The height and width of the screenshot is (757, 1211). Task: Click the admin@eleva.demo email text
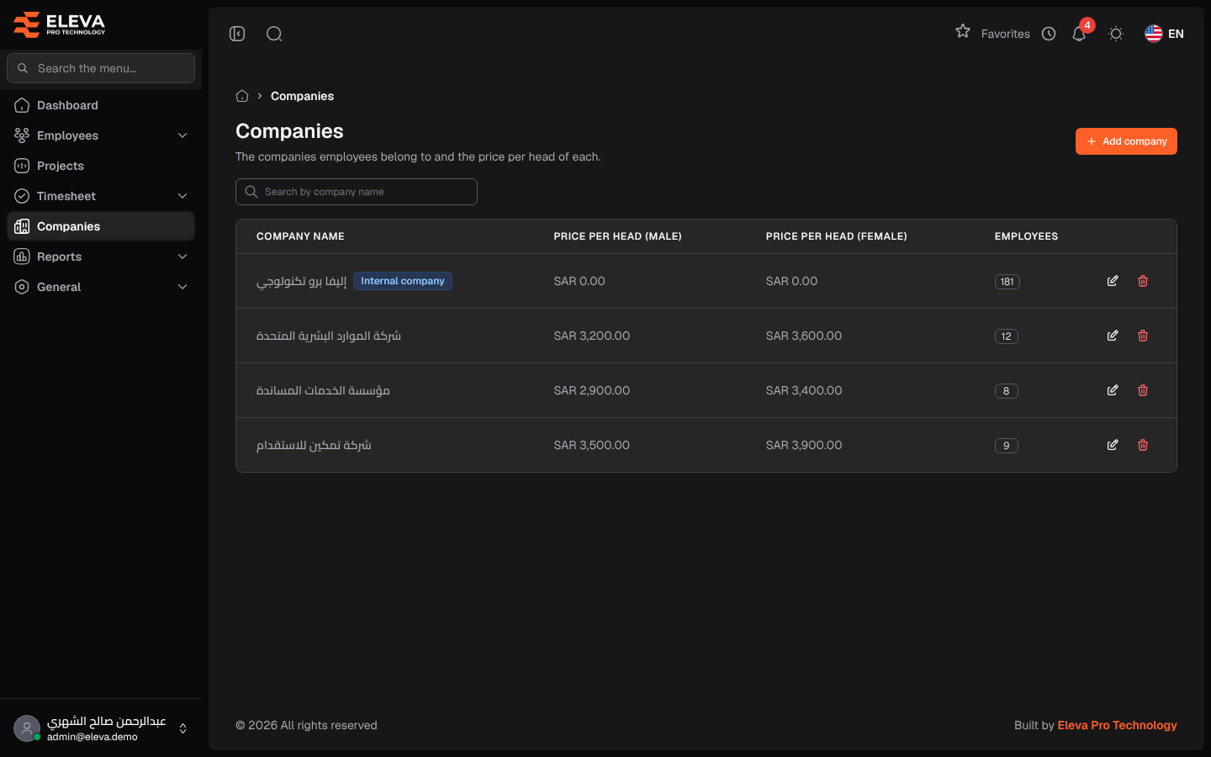pyautogui.click(x=93, y=737)
